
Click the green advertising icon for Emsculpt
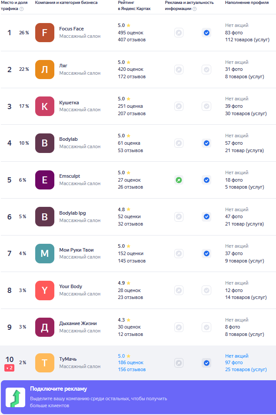(x=179, y=180)
